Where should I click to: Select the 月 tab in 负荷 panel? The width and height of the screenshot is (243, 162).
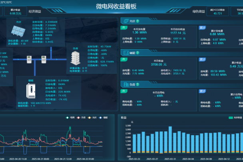coord(124,91)
